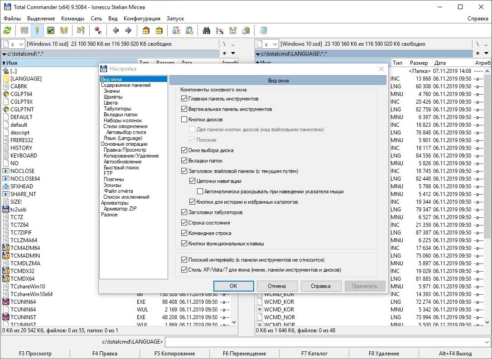
Task: Launch the multi-rename tool icon
Action: 220,30
